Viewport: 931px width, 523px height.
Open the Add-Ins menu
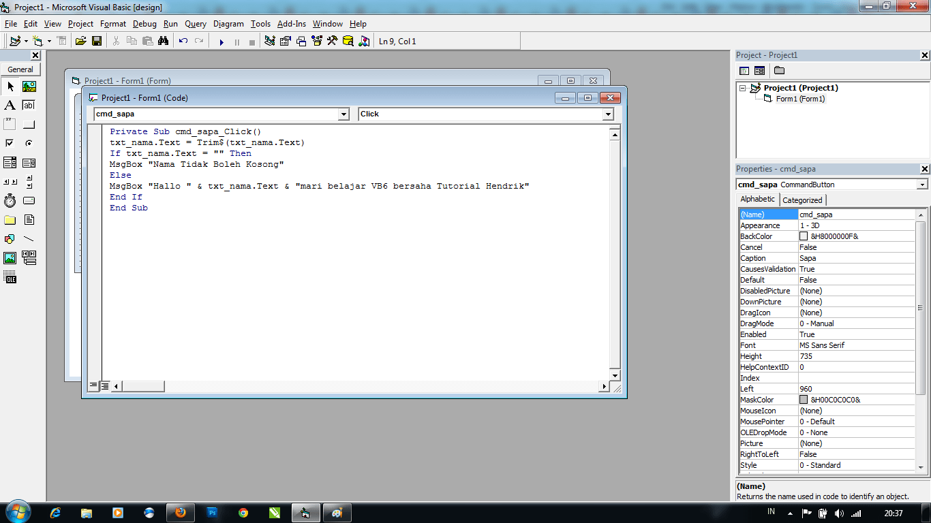(x=292, y=24)
